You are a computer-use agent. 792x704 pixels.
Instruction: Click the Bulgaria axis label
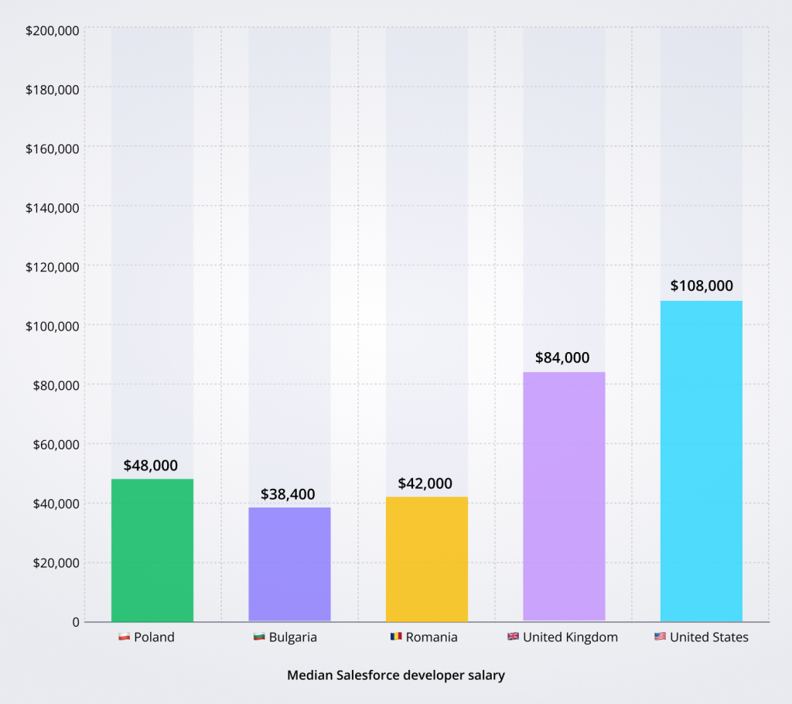[x=293, y=637]
